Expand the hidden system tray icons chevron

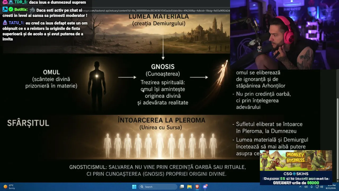click(x=300, y=187)
